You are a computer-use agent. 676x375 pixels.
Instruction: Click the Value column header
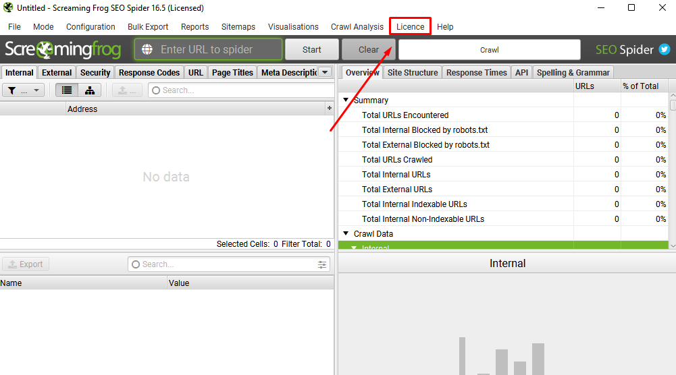251,283
